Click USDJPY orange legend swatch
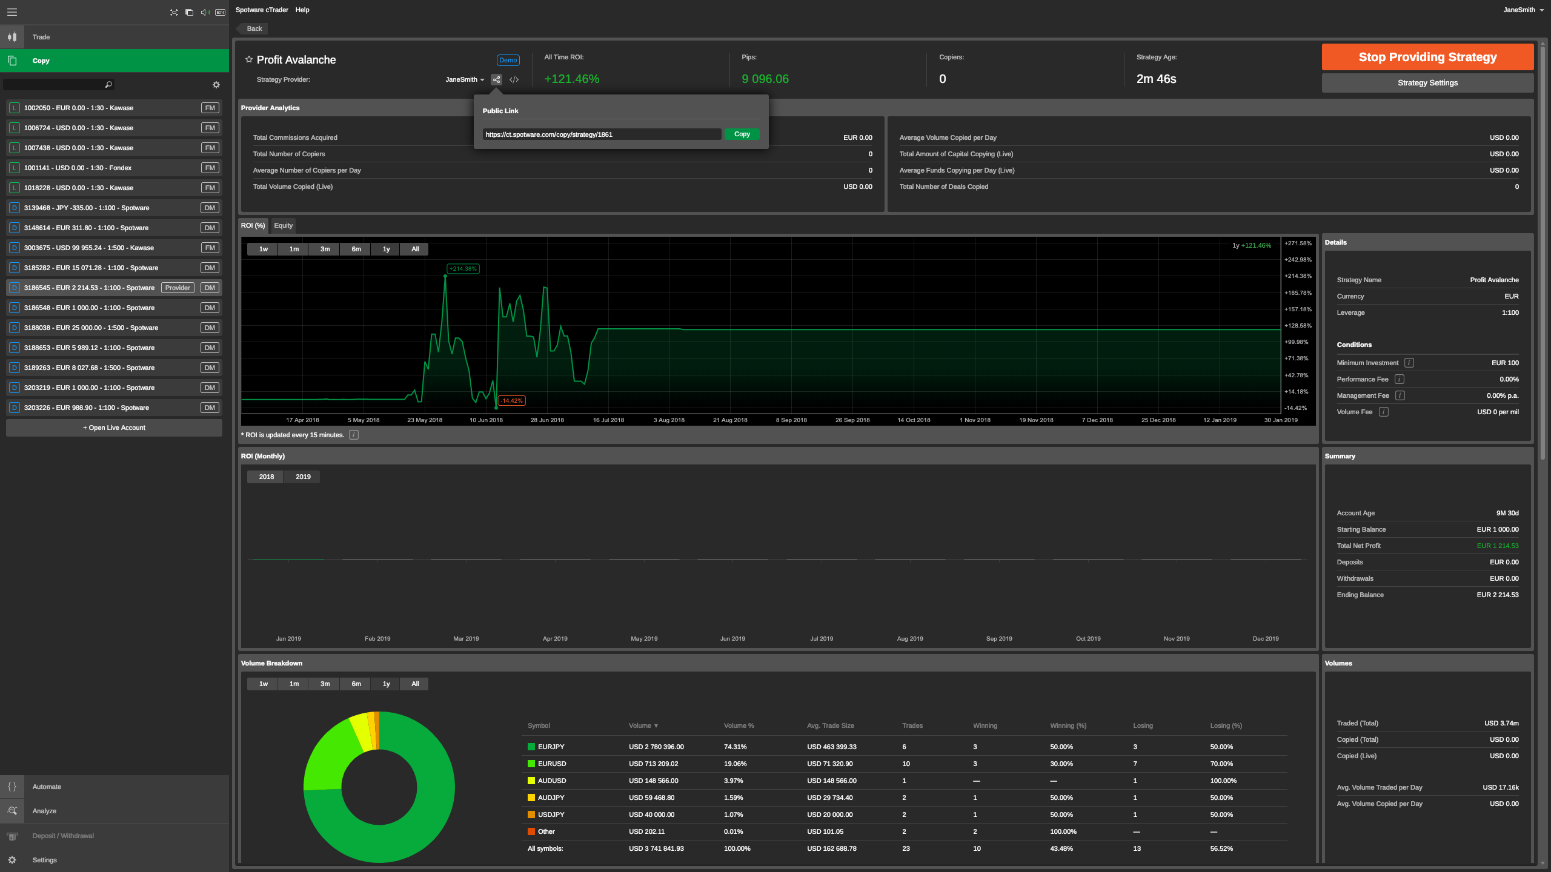Viewport: 1551px width, 872px height. coord(531,814)
